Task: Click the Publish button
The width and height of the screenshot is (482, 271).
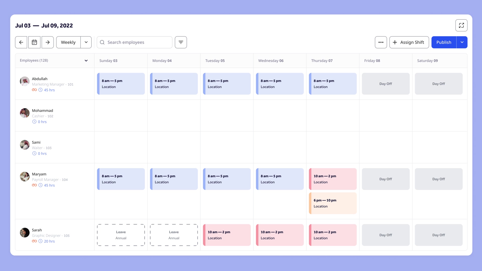Action: [x=444, y=42]
